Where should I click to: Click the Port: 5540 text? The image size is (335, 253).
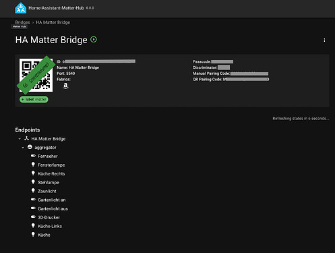[65, 74]
